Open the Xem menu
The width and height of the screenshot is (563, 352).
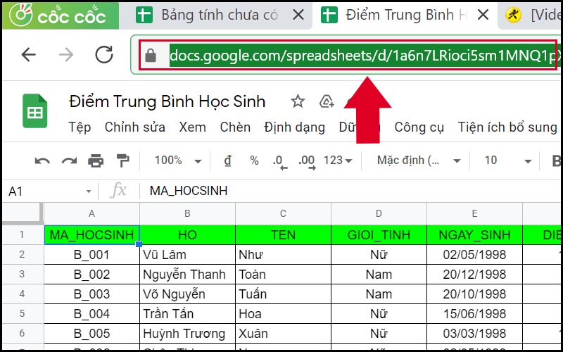[x=193, y=127]
